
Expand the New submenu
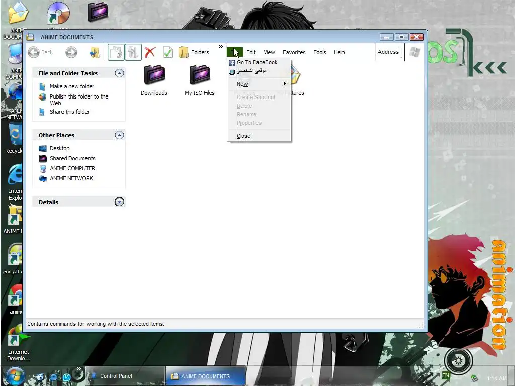[x=259, y=84]
